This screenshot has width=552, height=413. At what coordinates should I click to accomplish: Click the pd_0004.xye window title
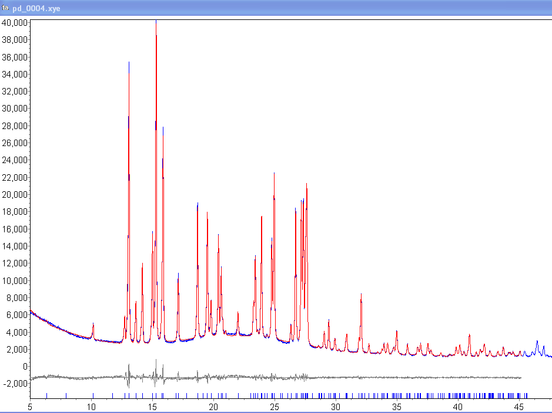[36, 8]
